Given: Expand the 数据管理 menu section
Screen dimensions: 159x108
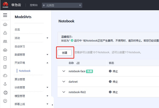Looking at the screenshot, I should (x=47, y=54).
